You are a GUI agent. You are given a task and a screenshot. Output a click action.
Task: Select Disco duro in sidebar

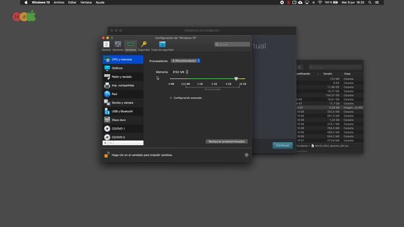123,120
